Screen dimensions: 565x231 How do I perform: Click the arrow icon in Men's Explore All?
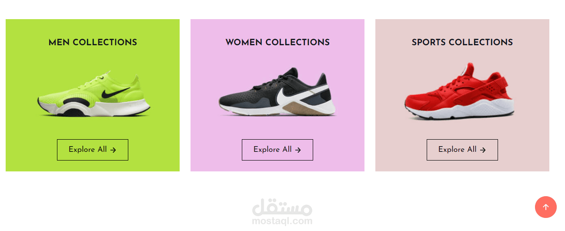point(113,150)
